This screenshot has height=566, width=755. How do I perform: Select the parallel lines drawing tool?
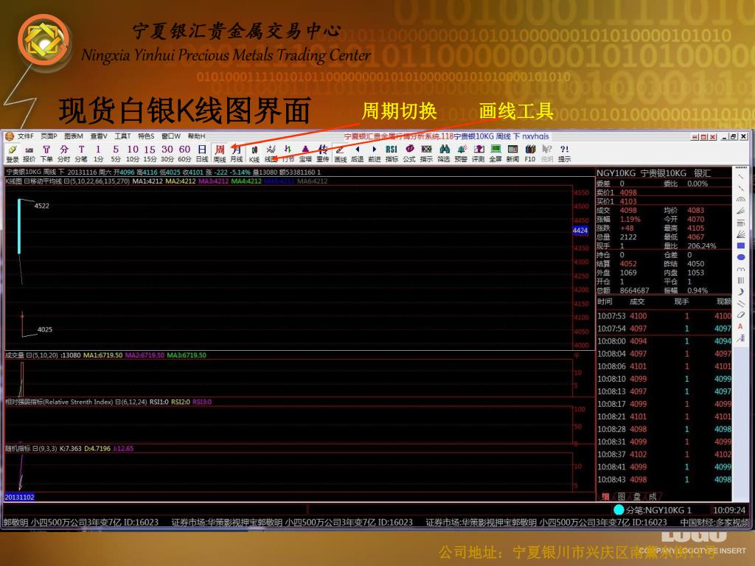(740, 303)
